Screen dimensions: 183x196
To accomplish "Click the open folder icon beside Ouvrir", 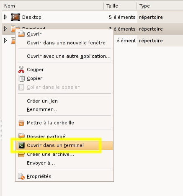I will 21,34.
